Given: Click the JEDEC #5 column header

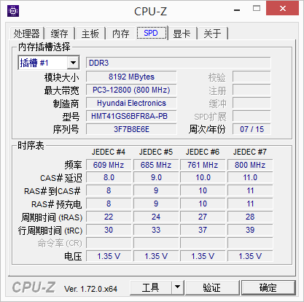Looking at the screenshot, I should pyautogui.click(x=156, y=152).
